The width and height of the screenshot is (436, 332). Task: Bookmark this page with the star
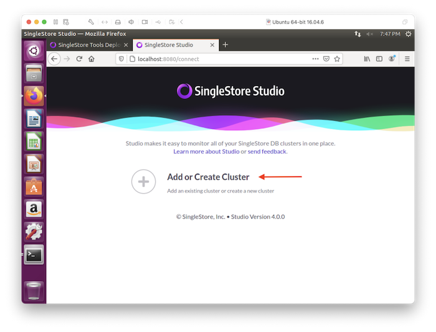click(337, 59)
